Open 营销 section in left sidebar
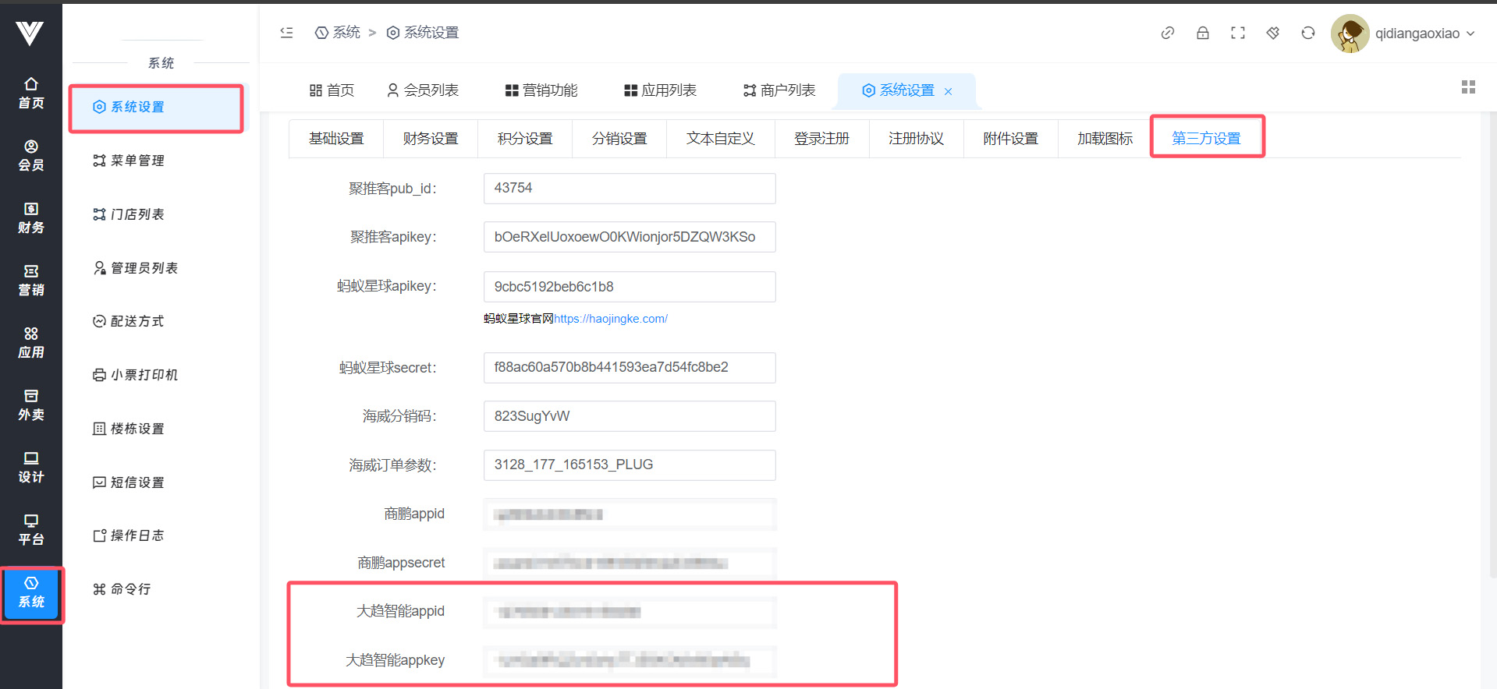 [31, 280]
